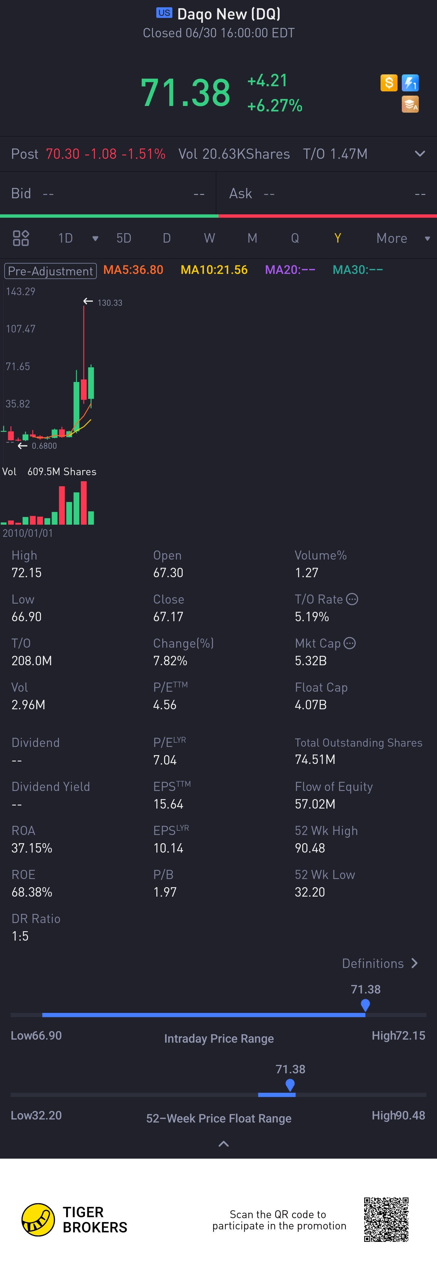Viewport: 437px width, 1281px height.
Task: Tap the Bid quote panel
Action: tap(108, 193)
